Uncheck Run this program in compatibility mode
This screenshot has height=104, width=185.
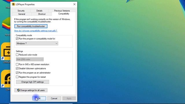(x=17, y=39)
